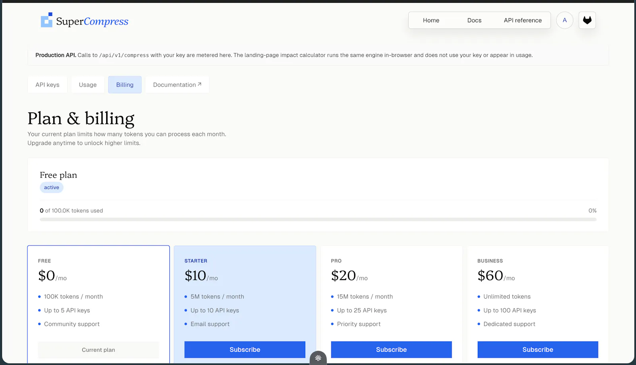Click the FREE plan label

tap(45, 261)
